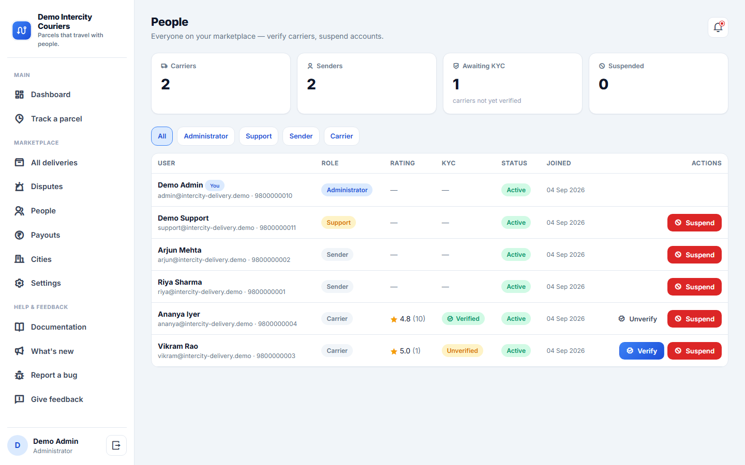Viewport: 745px width, 465px height.
Task: Click the Dashboard sidebar icon
Action: 19,95
